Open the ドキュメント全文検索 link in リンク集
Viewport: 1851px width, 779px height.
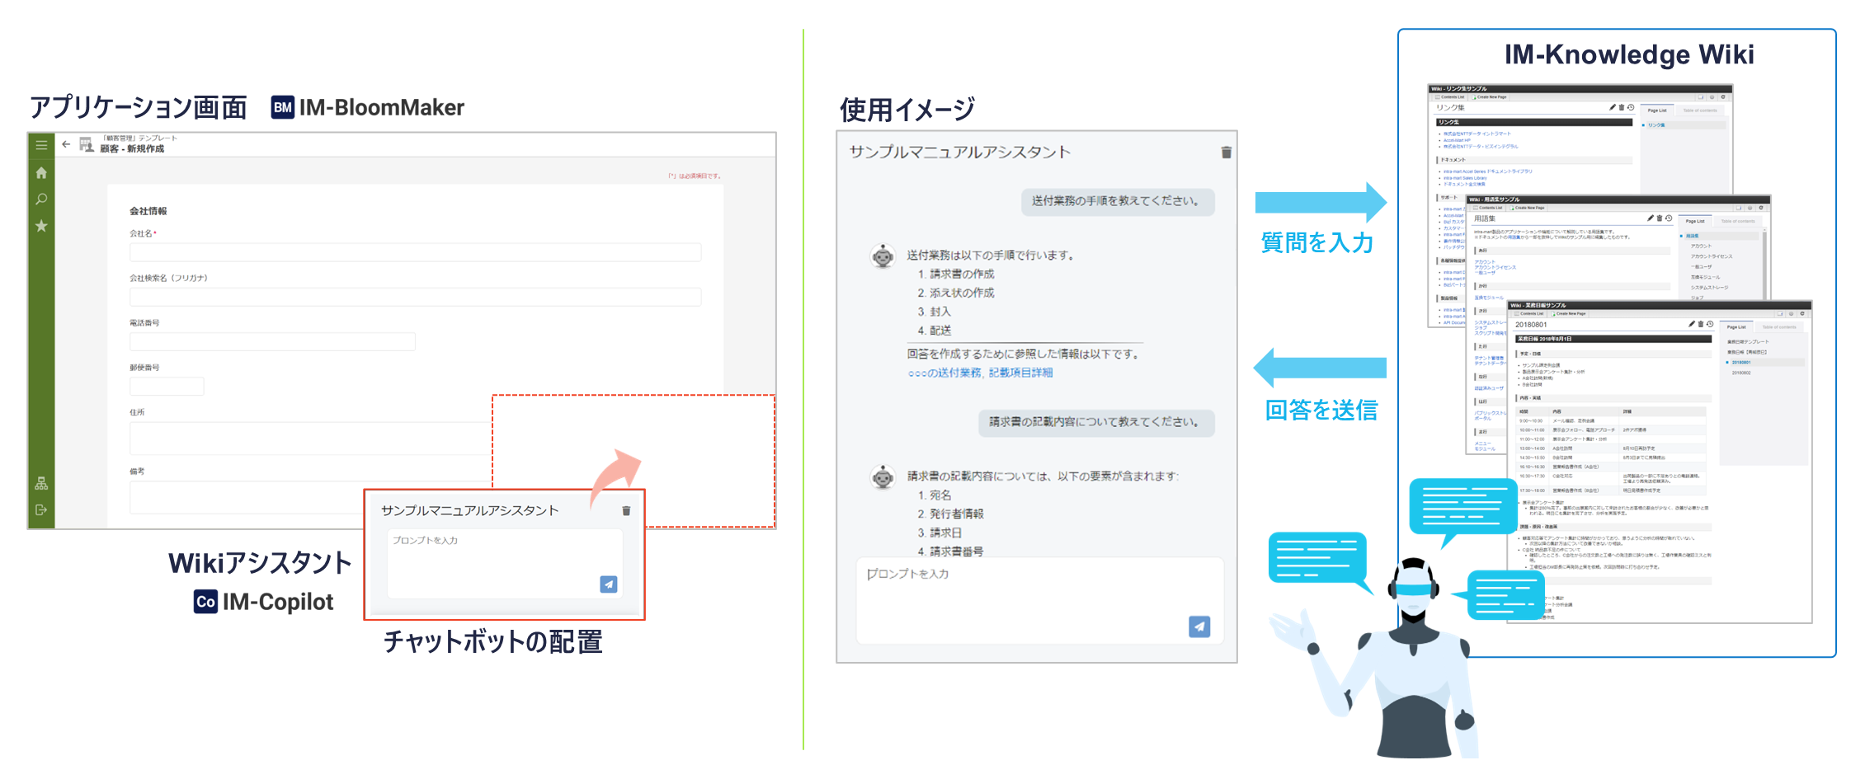1464,184
